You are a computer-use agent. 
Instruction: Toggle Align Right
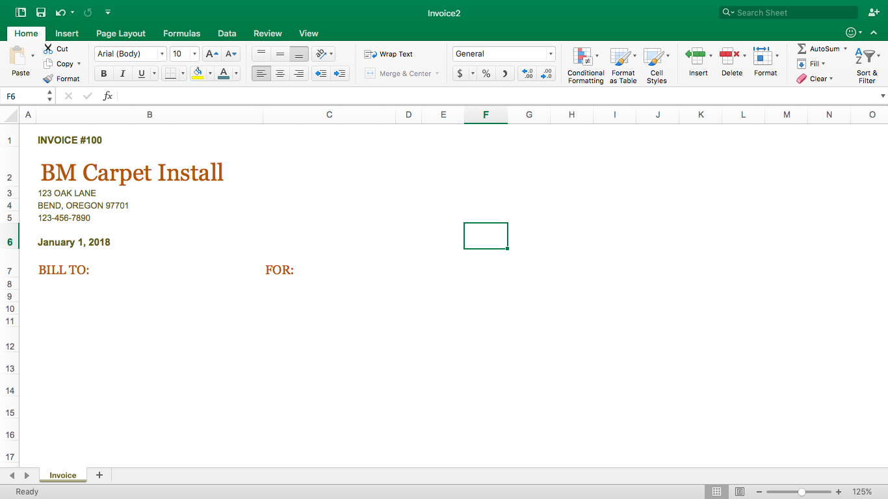[x=299, y=73]
